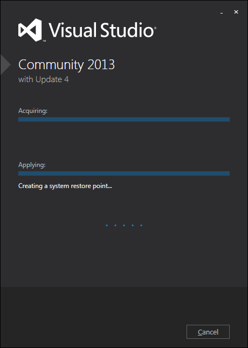Click the "Applying:" label
248x348 pixels.
[x=32, y=165]
